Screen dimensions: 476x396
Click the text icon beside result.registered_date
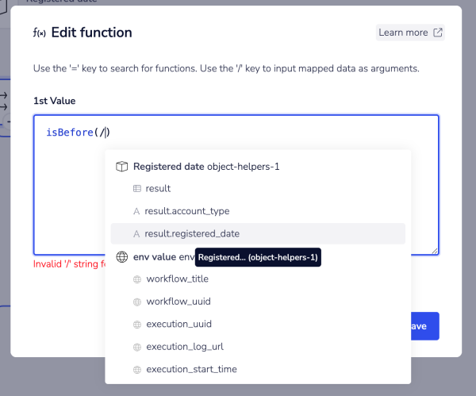[x=136, y=233]
